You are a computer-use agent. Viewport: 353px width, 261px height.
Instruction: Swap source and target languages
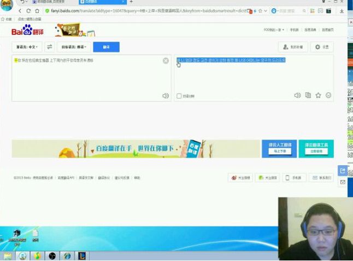tap(50, 47)
